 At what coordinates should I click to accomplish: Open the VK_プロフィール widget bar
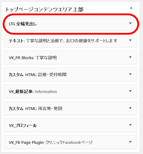[71, 125]
